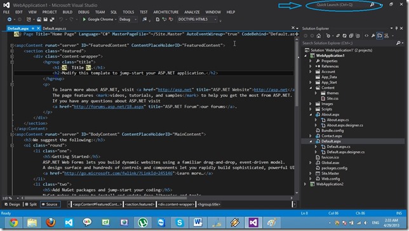Screen dimensions: 409x231
Task: Select Bundle.config in Solution Explorer
Action: [x=332, y=131]
